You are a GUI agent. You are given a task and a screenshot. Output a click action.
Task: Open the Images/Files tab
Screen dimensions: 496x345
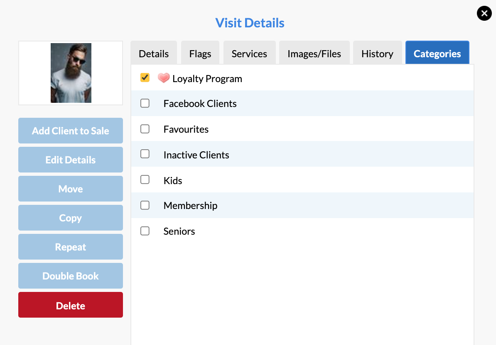[x=314, y=53]
